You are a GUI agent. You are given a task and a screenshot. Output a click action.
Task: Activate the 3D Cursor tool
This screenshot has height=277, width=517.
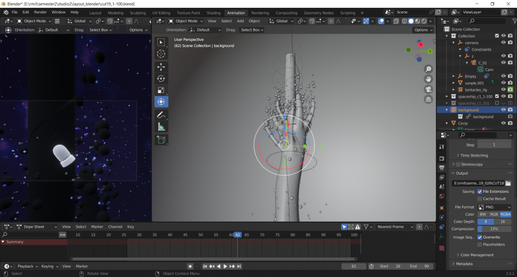[161, 54]
